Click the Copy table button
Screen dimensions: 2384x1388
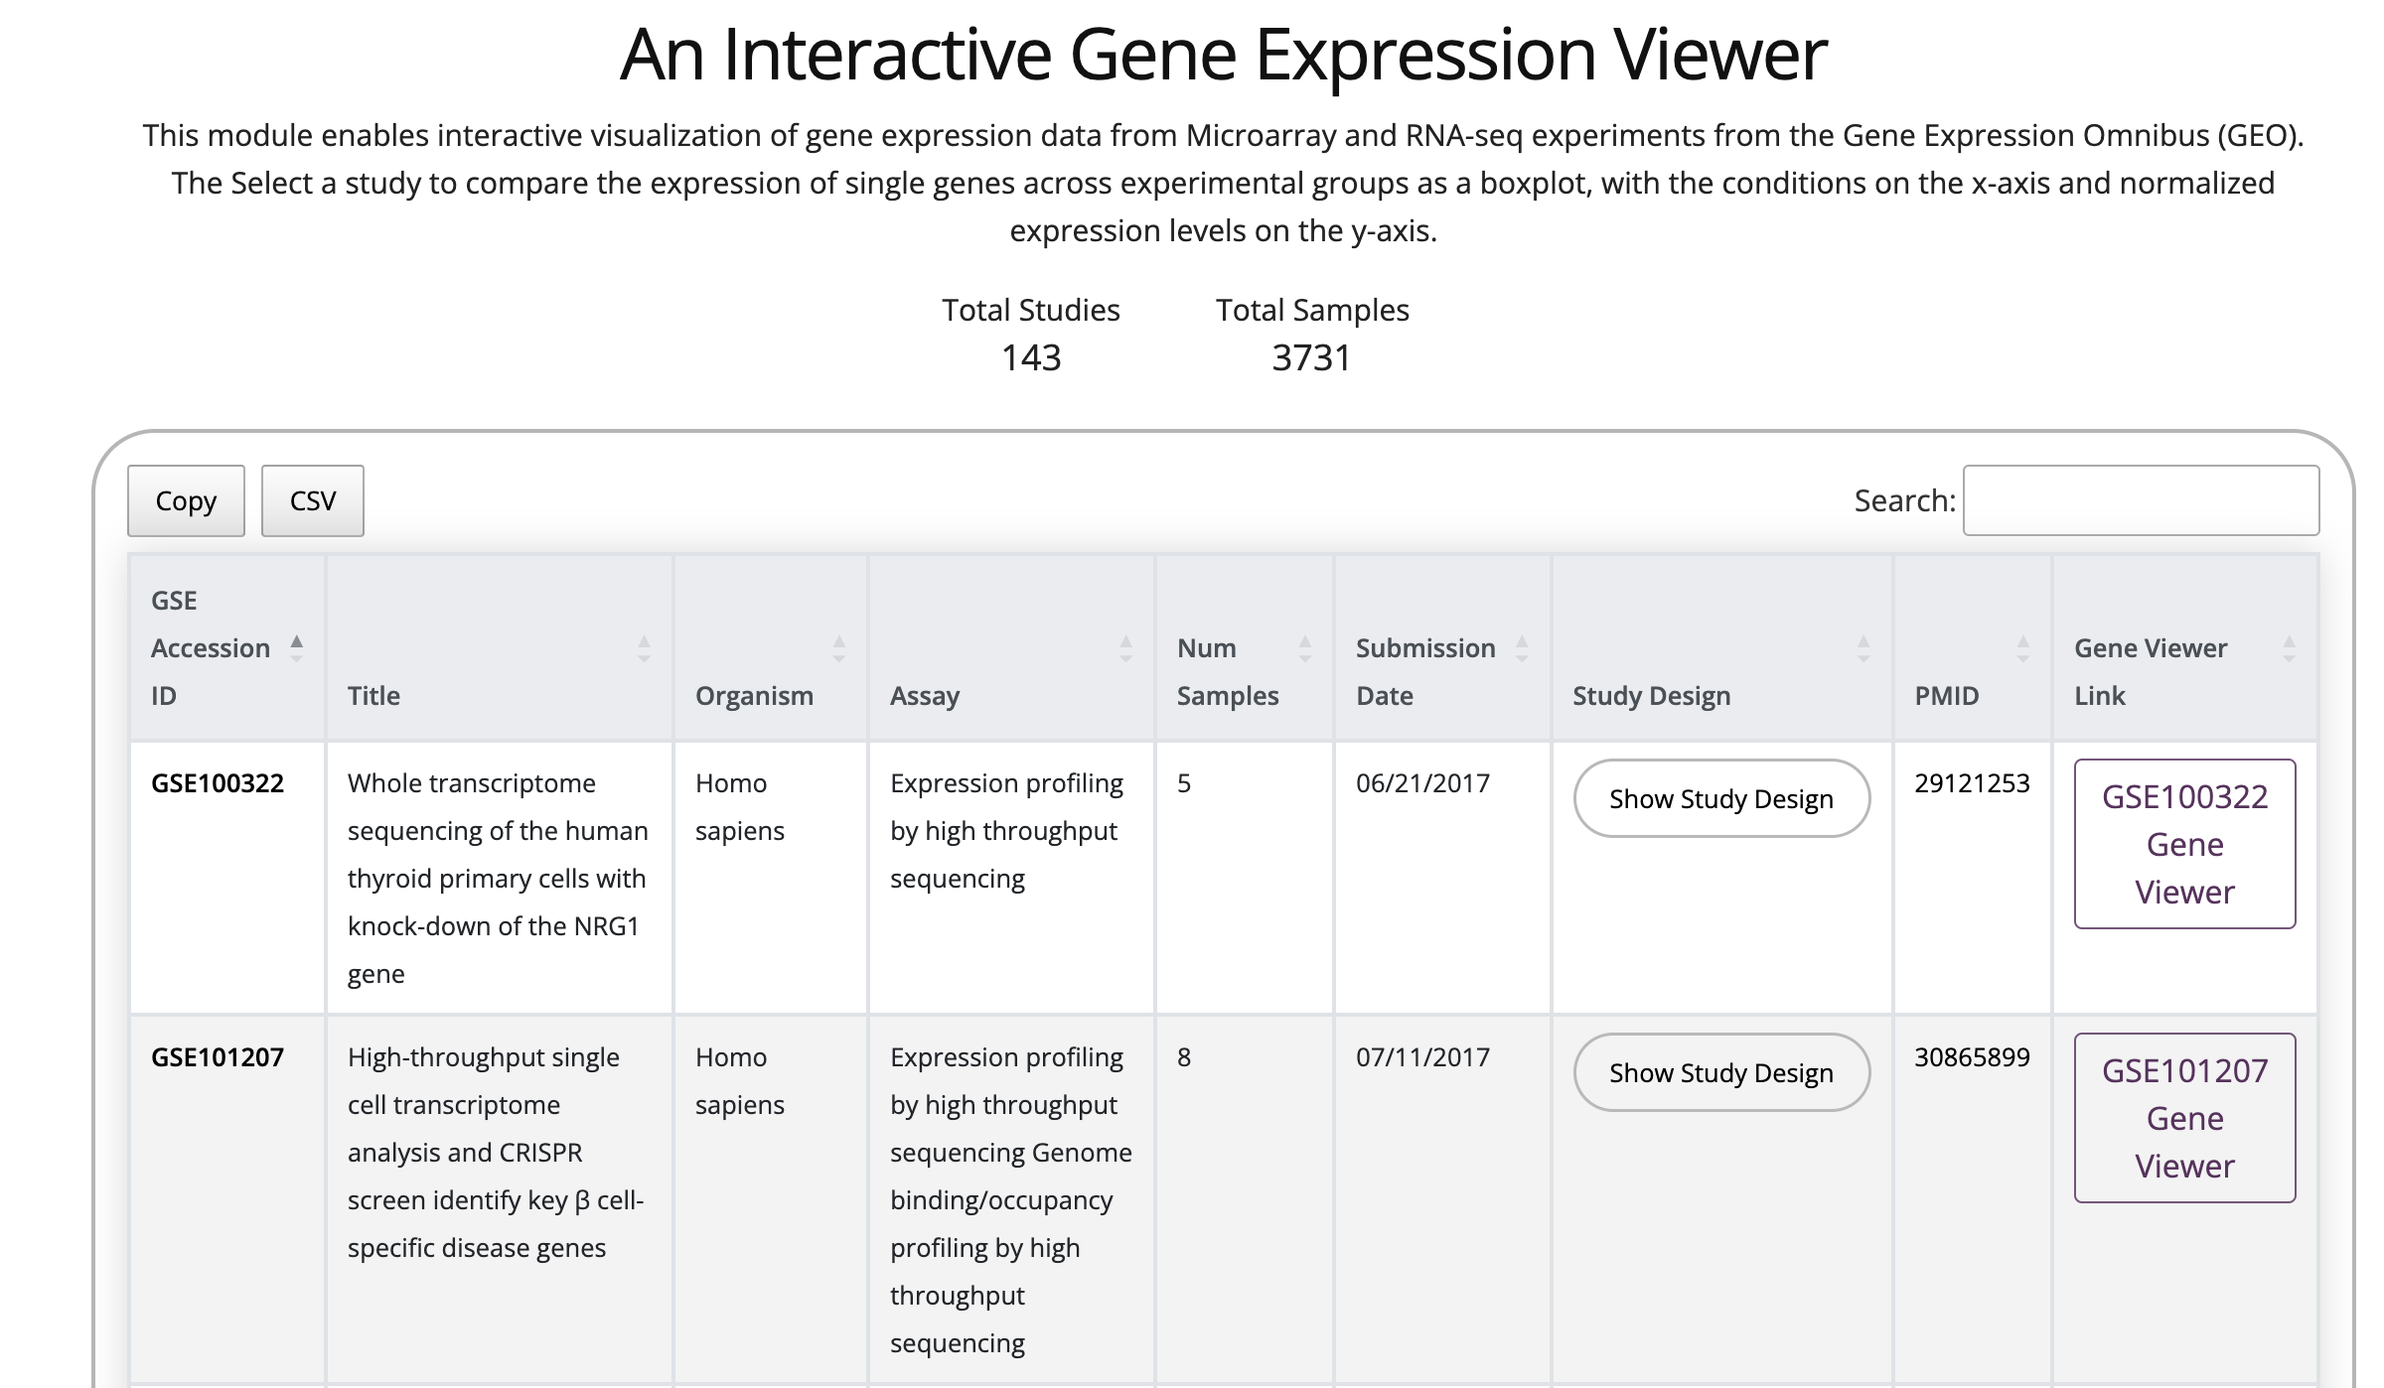tap(186, 500)
